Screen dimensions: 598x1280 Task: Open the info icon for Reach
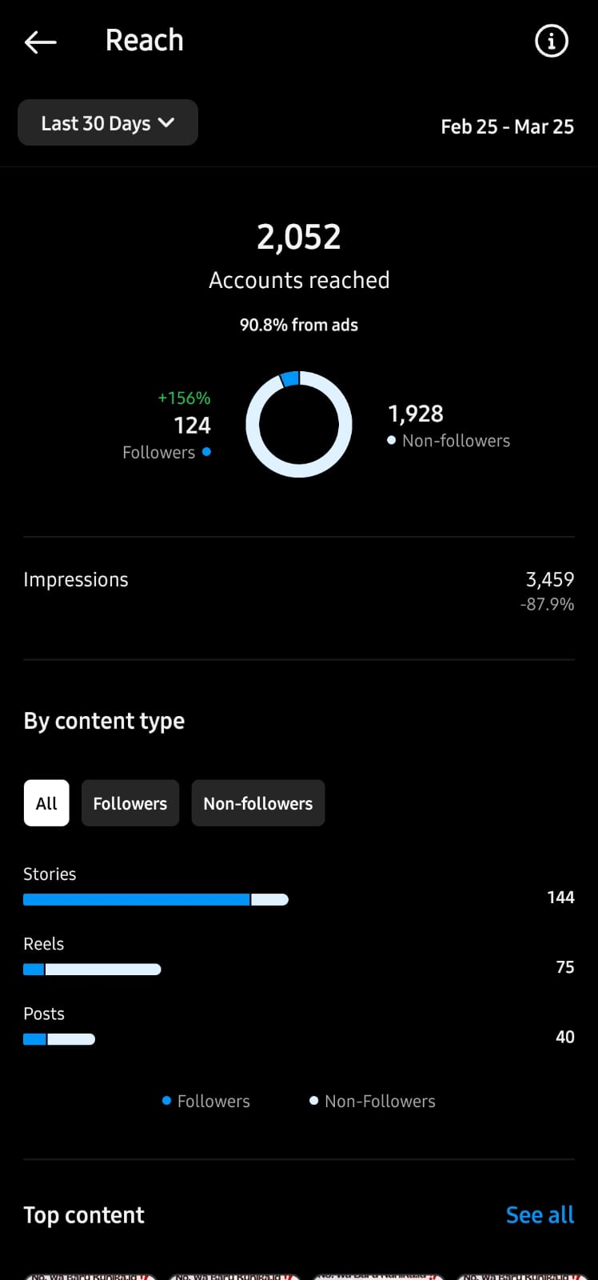pyautogui.click(x=551, y=41)
